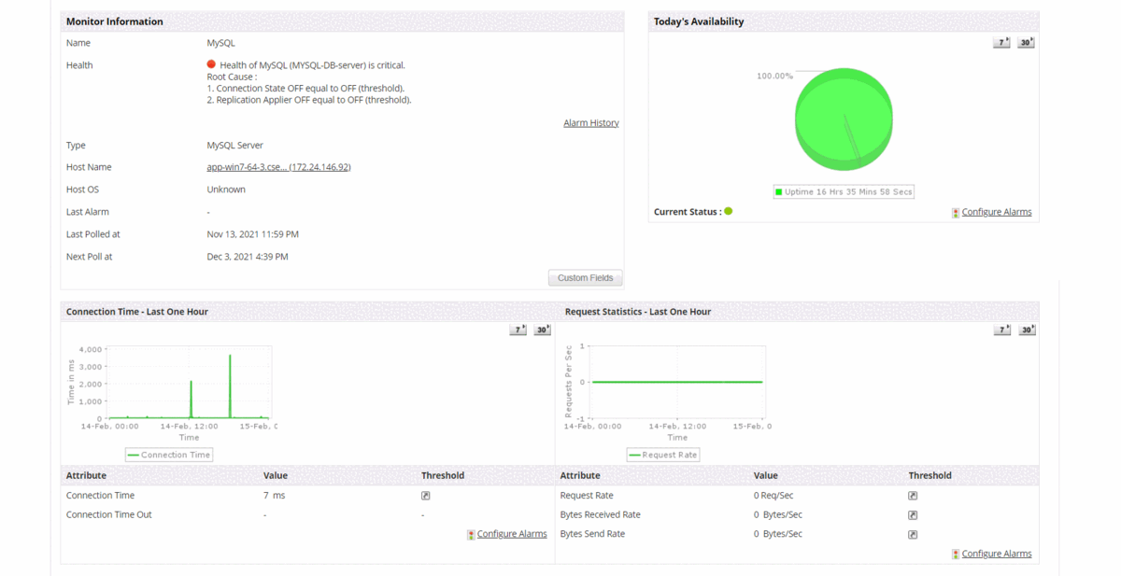Open host app-win7-64-3.cse... (172.24.146.92) link
This screenshot has width=1121, height=576.
278,167
